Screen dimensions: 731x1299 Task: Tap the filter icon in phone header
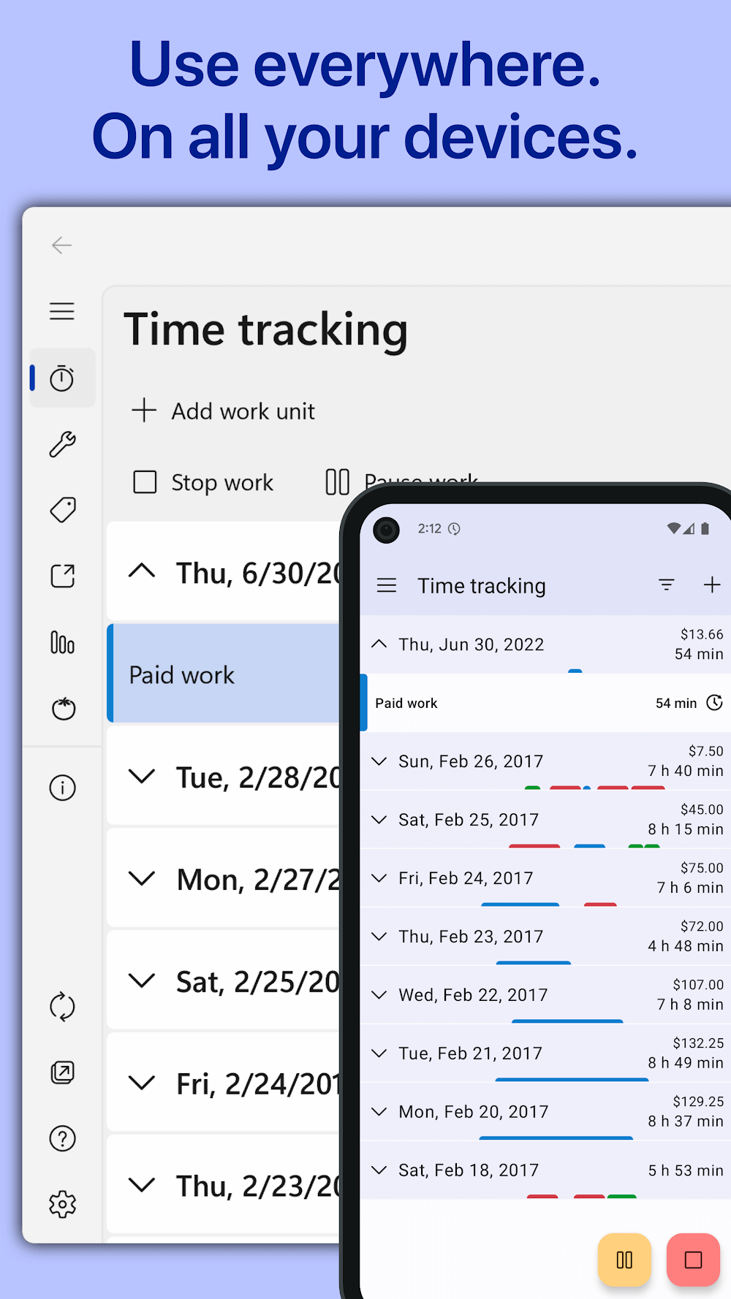coord(666,585)
